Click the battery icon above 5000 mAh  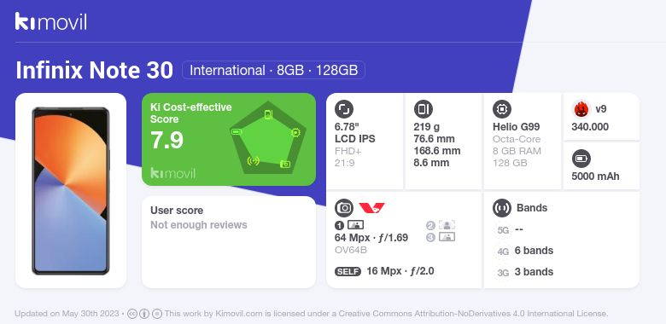click(581, 159)
